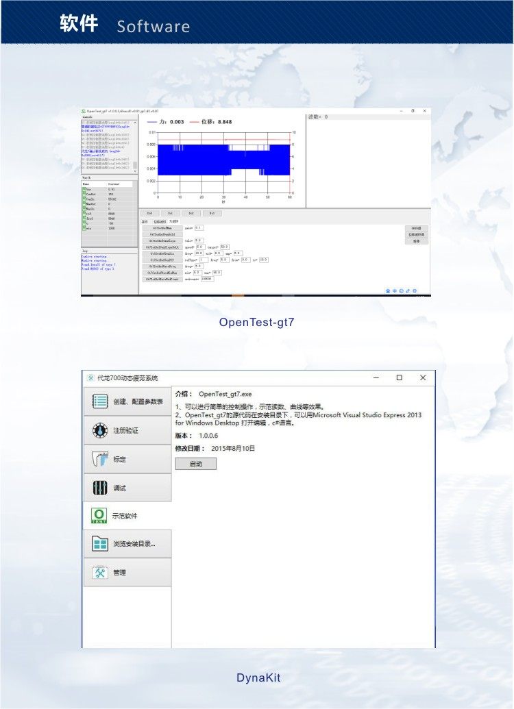514x709 pixels.
Task: Click the target= input field
Action: coord(225,247)
